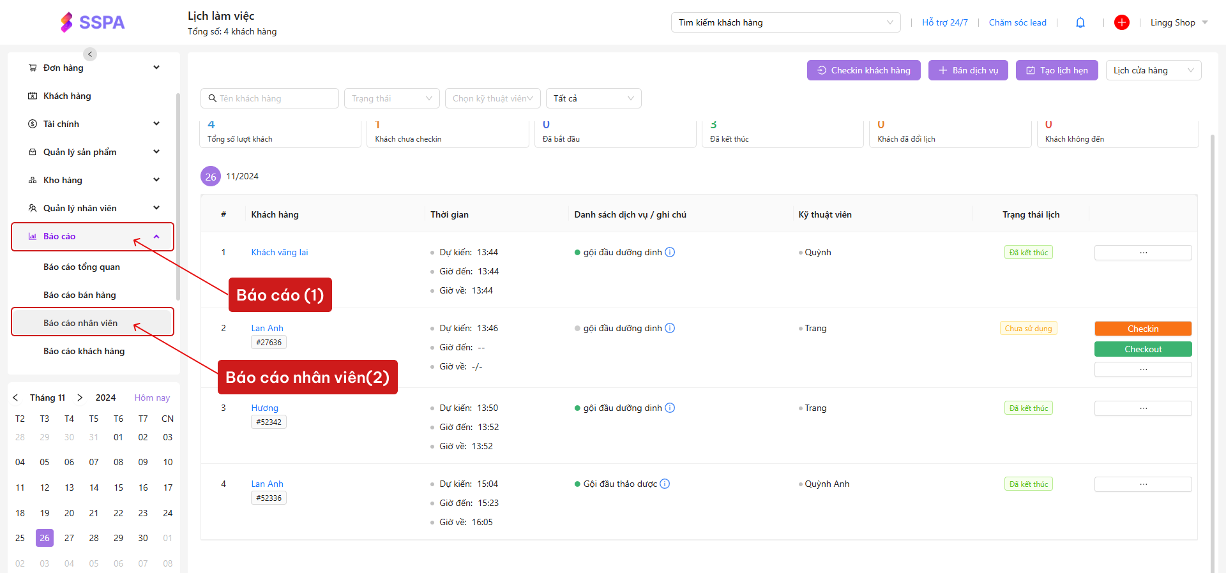This screenshot has height=573, width=1226.
Task: Click the Chưa sử dụng status tag
Action: point(1028,329)
